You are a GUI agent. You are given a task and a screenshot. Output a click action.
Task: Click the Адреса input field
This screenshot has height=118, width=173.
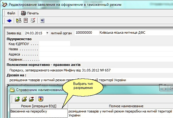[x=106, y=54]
